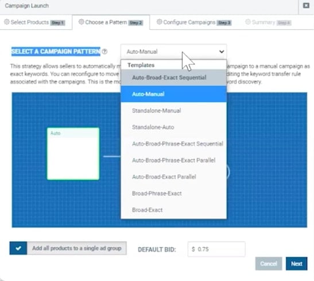Collapse the campaign pattern dropdown with its chevron
This screenshot has height=281, width=314.
point(222,52)
